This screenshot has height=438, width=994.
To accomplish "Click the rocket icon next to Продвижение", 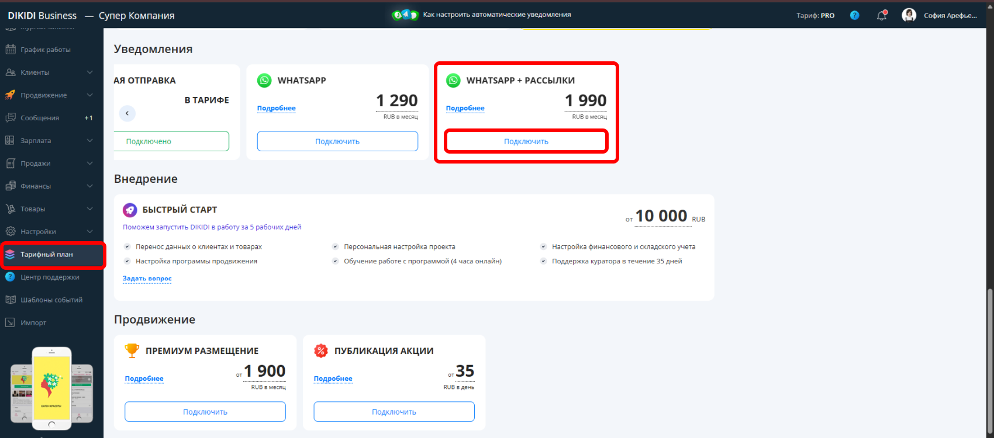I will click(11, 95).
